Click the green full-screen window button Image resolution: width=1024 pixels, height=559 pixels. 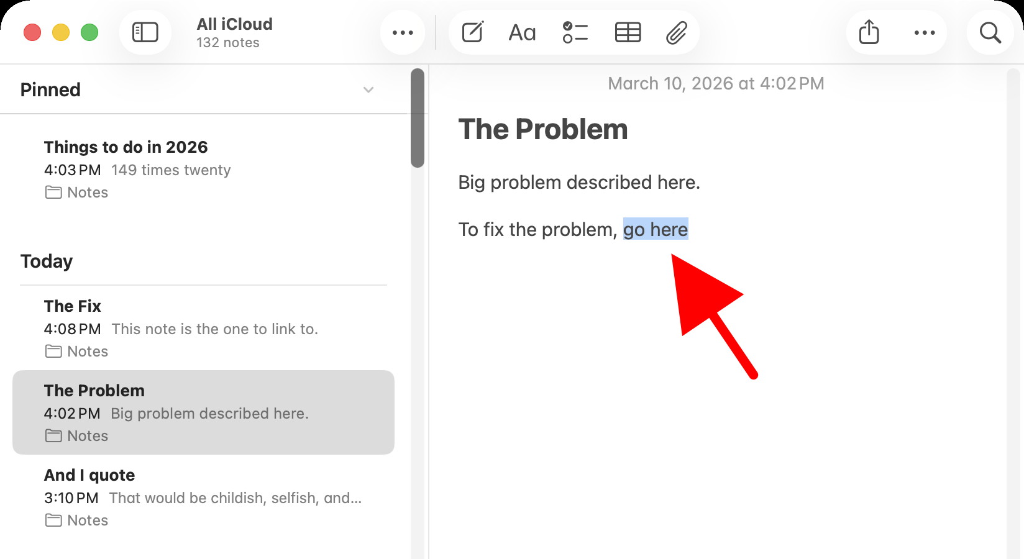tap(89, 32)
